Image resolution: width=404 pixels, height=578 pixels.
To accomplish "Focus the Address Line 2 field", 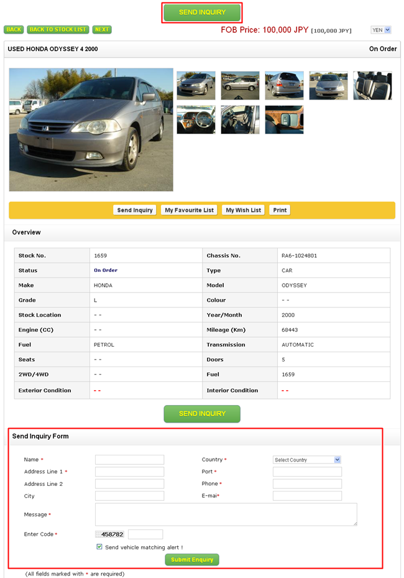I will click(x=130, y=484).
